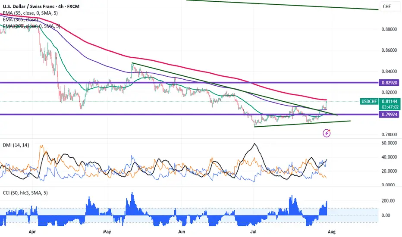Screen dimensions: 402x237
Task: Click the 200.00 CCI scale label
Action: 388,201
